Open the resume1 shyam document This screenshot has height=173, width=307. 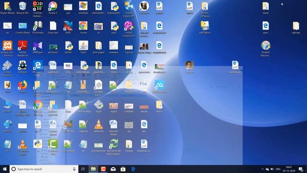pyautogui.click(x=114, y=127)
